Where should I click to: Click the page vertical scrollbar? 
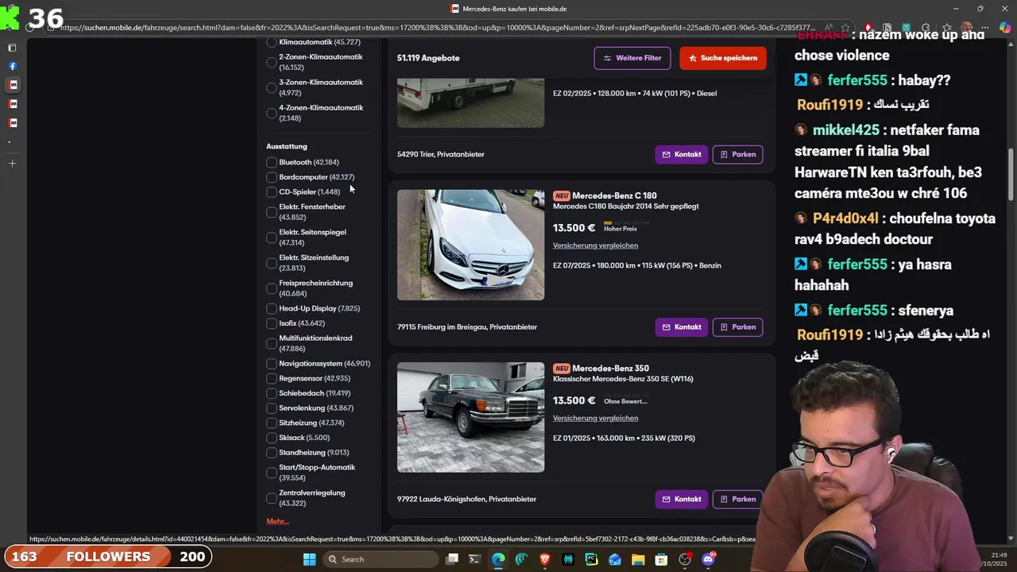coord(1011,175)
